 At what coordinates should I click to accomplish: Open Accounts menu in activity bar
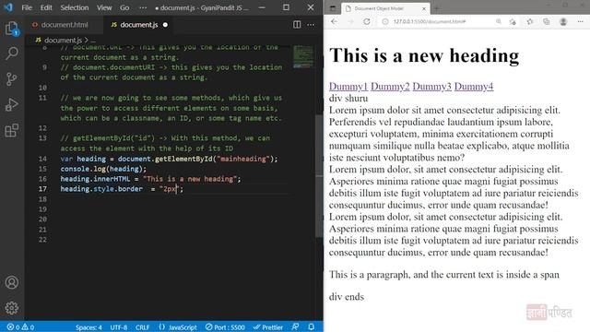(x=12, y=282)
